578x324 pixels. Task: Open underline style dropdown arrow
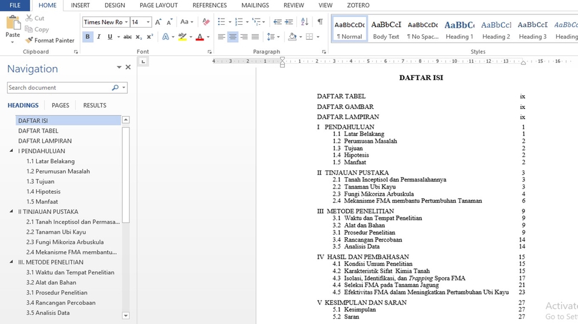click(119, 37)
